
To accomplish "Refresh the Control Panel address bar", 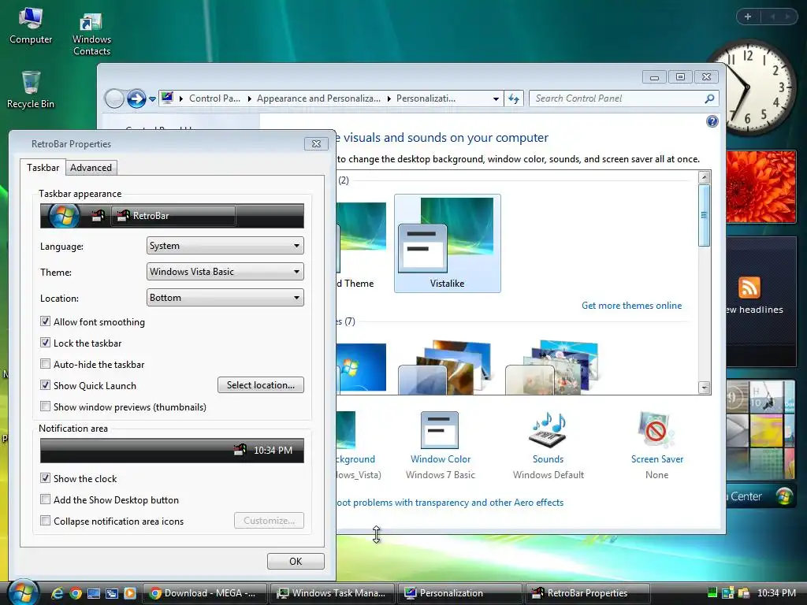I will [514, 98].
